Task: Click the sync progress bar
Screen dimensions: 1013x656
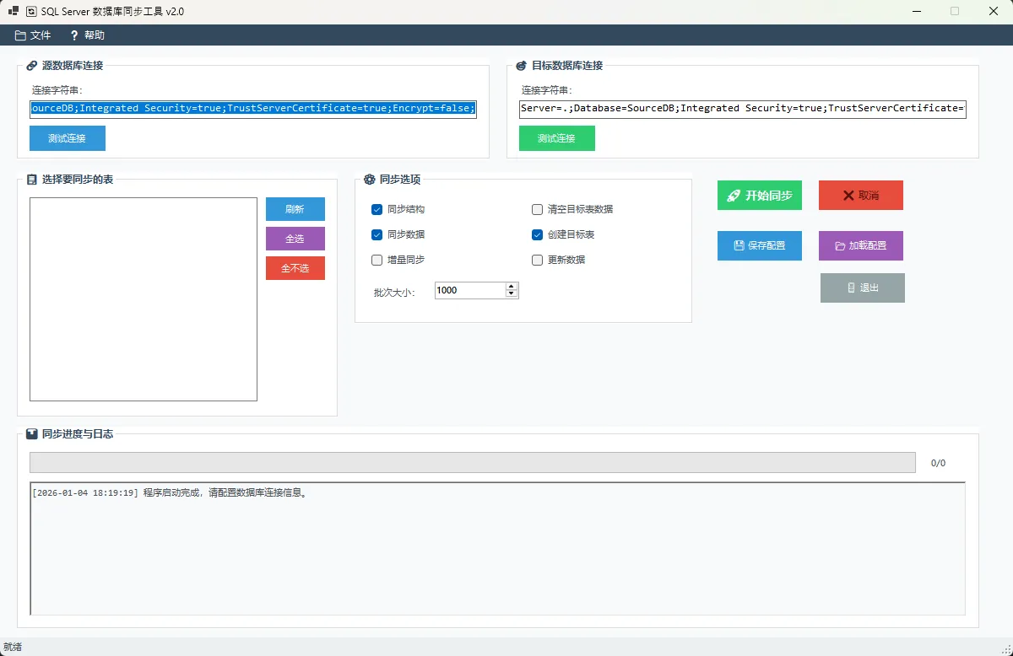Action: [472, 463]
